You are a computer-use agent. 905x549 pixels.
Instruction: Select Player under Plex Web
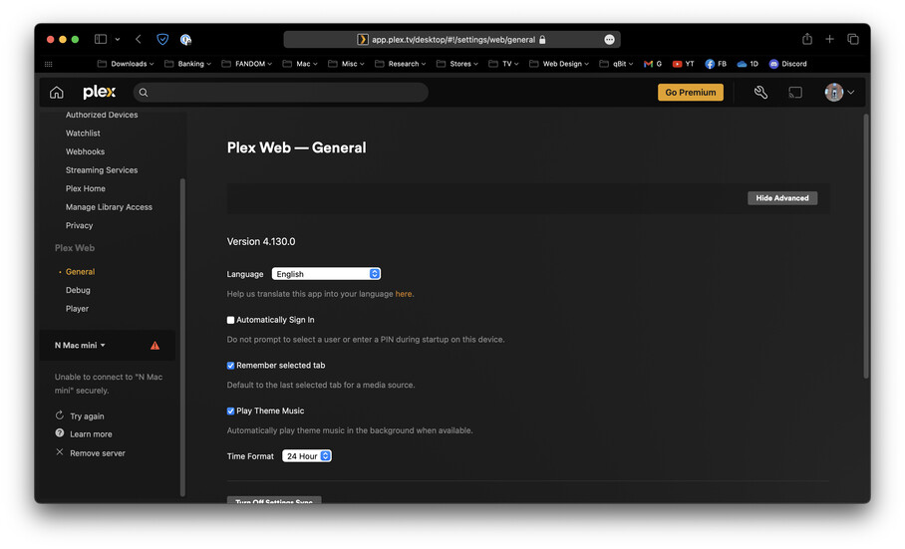tap(77, 309)
